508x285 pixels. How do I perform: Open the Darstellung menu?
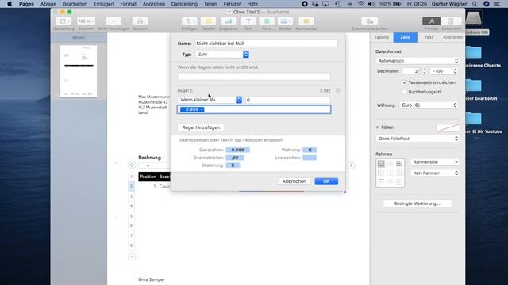click(x=184, y=4)
